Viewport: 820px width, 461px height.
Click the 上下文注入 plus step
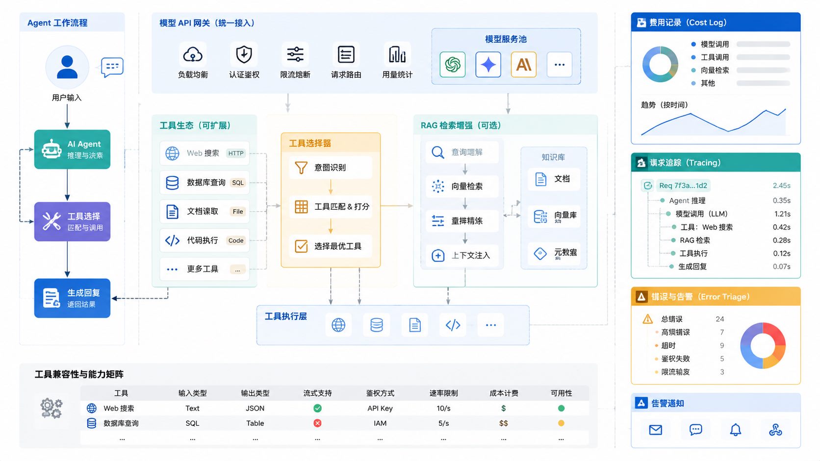click(462, 255)
